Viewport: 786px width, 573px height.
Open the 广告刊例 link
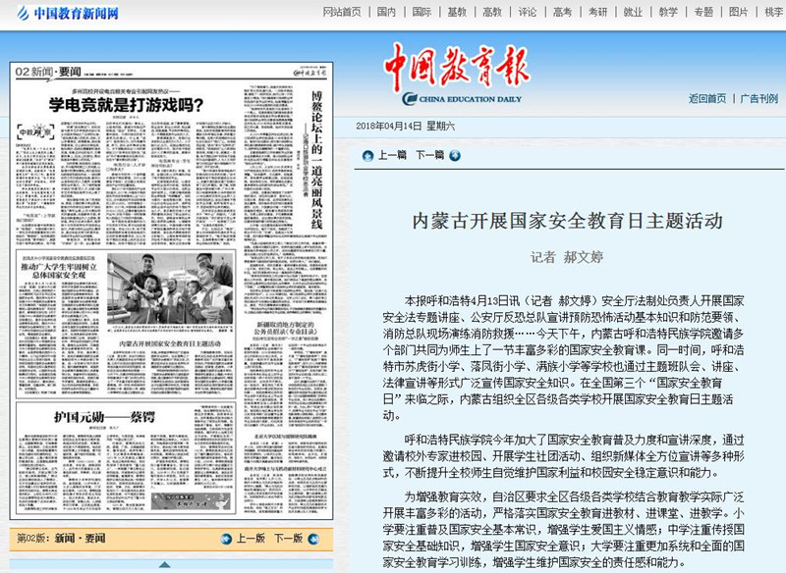[x=758, y=98]
